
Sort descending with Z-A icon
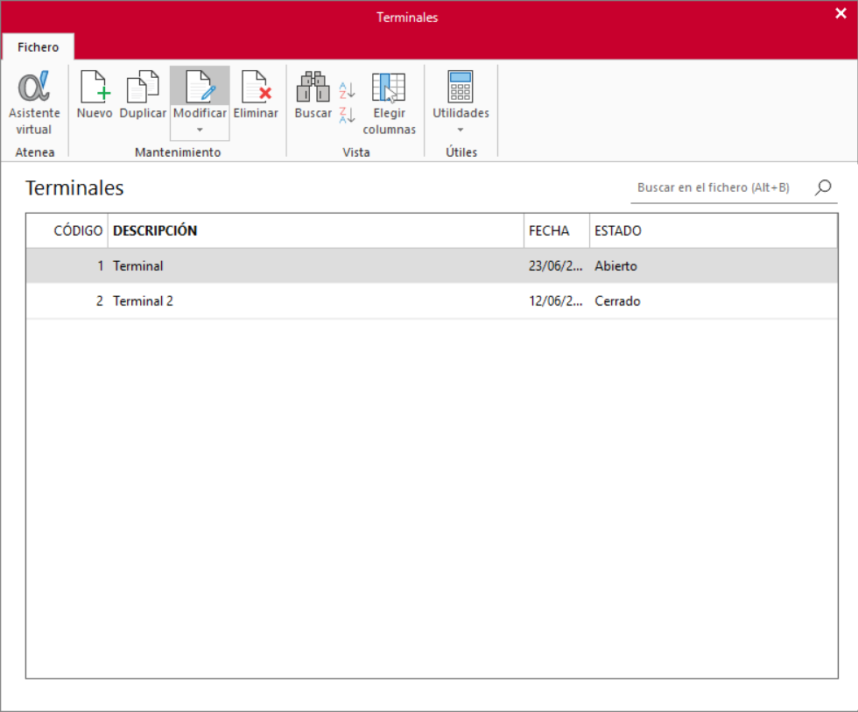(x=347, y=115)
